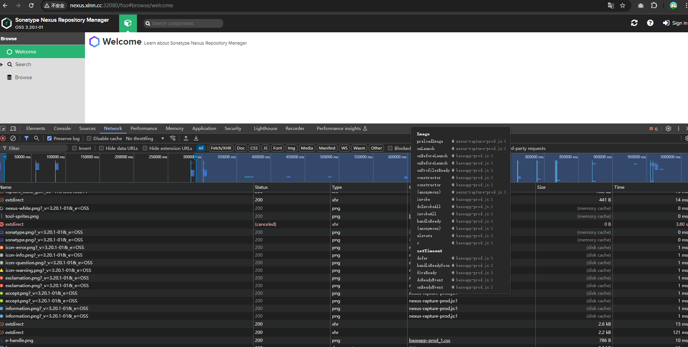Check Hide extension URLs checkbox
Image resolution: width=688 pixels, height=347 pixels.
(x=145, y=148)
